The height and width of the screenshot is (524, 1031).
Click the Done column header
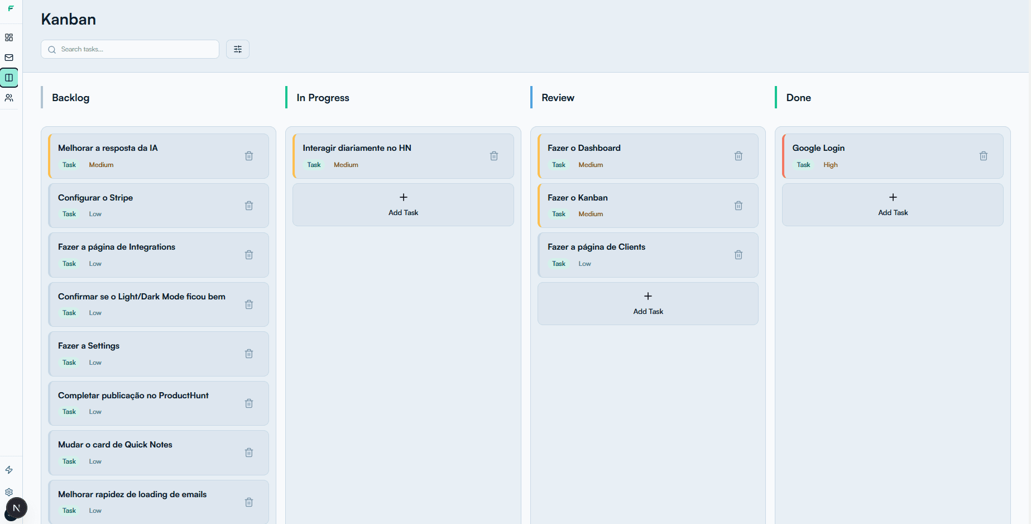click(798, 98)
